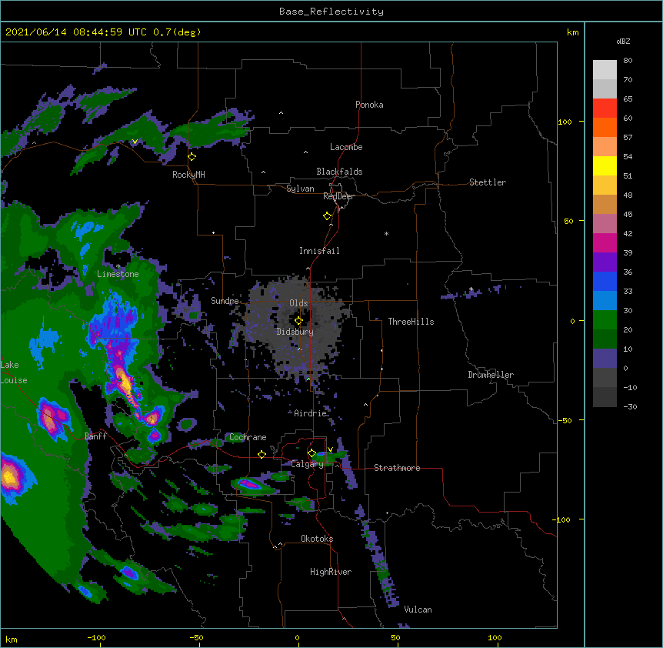Click the km unit label at bottom left
663x648 pixels.
coord(12,640)
